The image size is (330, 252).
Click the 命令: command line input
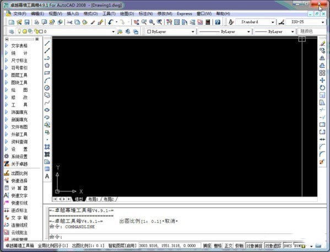[187, 237]
